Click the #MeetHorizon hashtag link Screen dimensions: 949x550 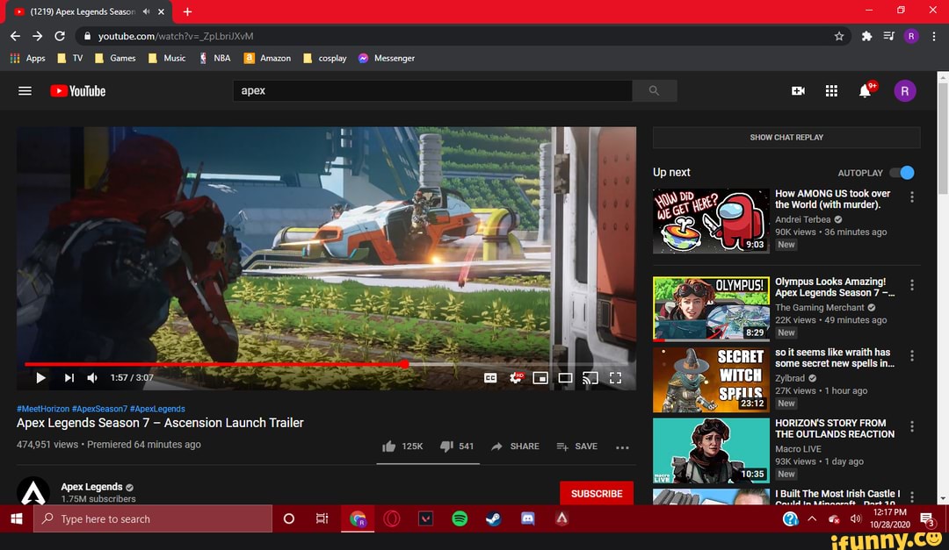(43, 409)
